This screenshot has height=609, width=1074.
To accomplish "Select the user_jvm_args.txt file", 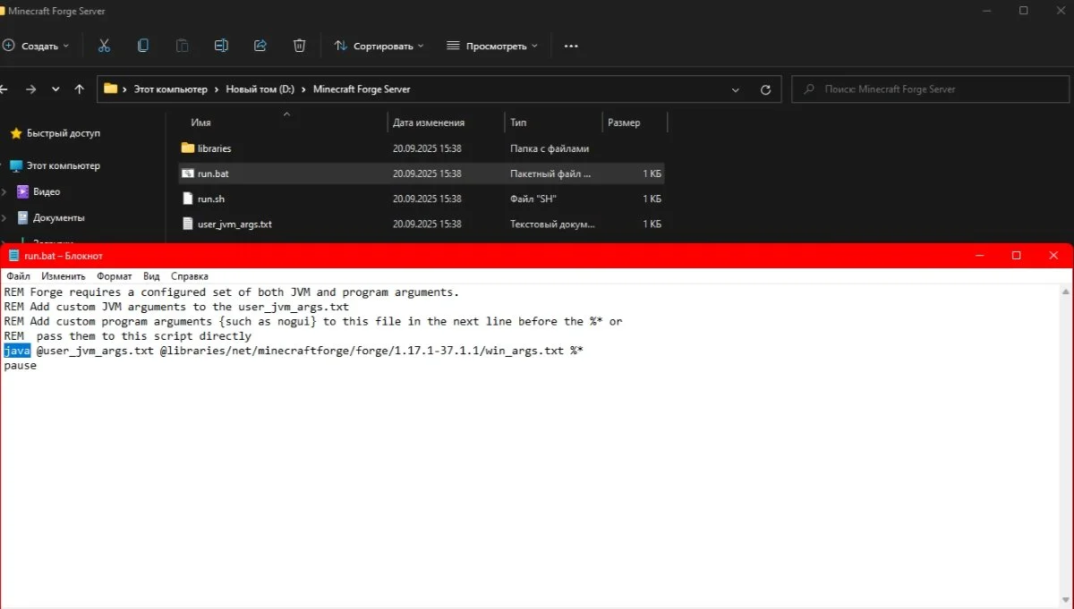I will coord(421,224).
